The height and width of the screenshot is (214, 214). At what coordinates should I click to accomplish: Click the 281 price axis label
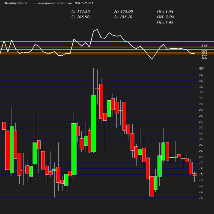(x=201, y=110)
